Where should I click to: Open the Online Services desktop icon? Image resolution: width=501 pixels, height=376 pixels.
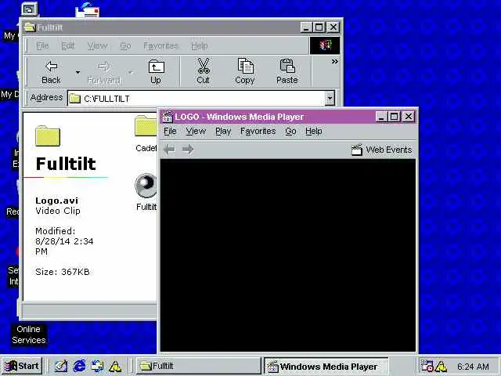29,334
